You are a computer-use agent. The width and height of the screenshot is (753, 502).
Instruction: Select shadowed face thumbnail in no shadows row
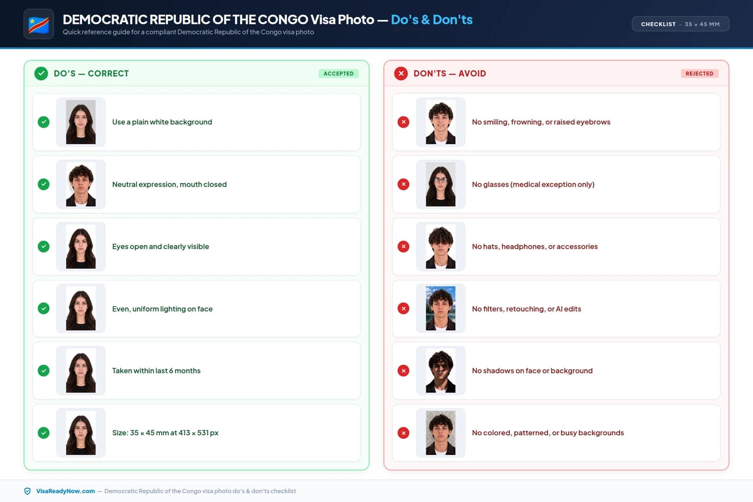441,371
